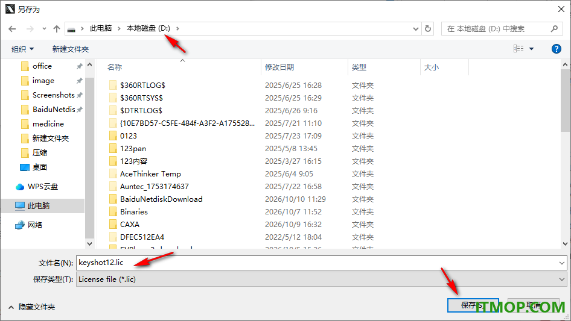Close the 另存为 dialog
The image size is (571, 321).
(561, 9)
